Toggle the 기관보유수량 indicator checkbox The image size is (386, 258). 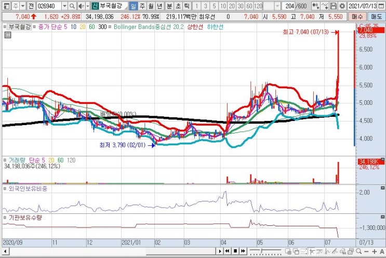[5, 218]
